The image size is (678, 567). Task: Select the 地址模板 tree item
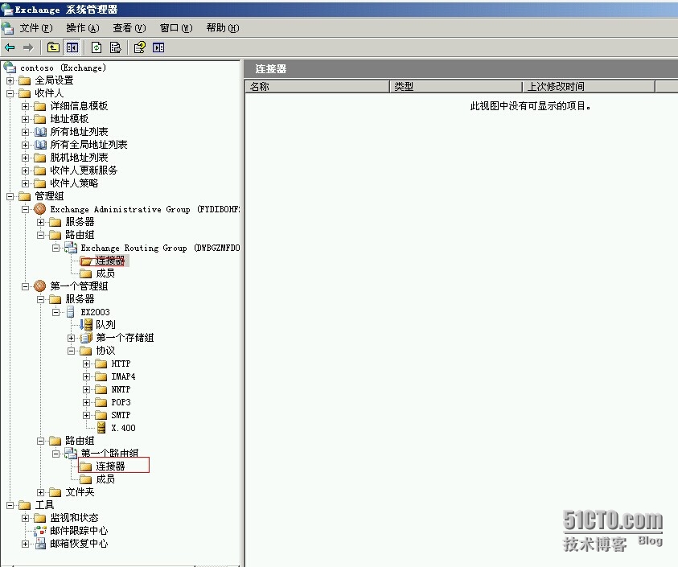point(69,119)
